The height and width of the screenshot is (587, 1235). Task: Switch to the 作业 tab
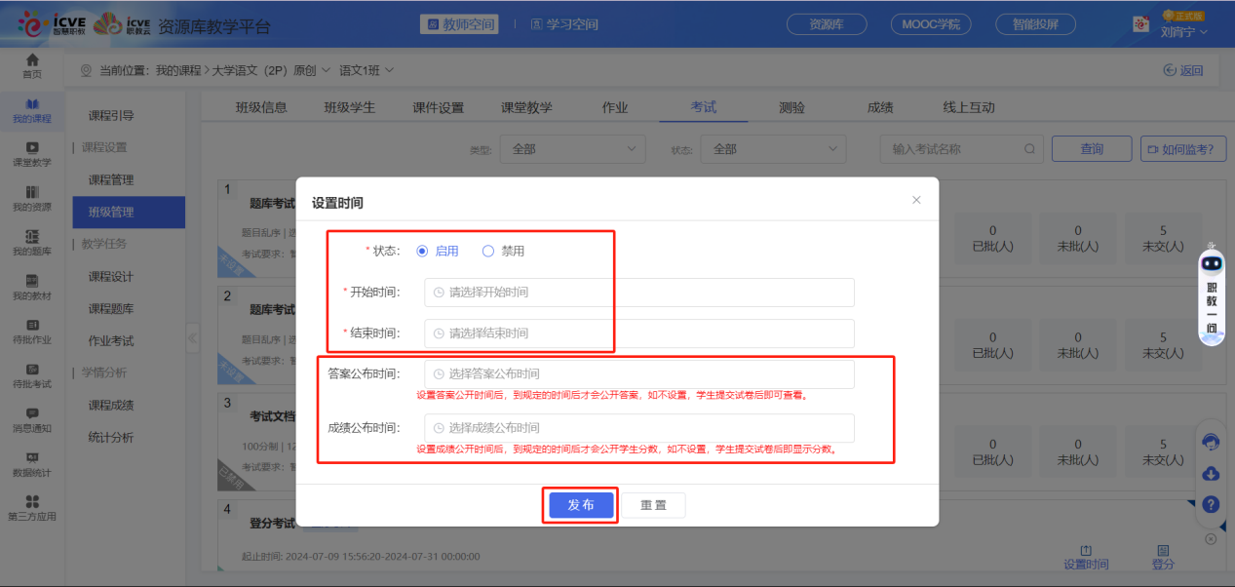point(615,107)
